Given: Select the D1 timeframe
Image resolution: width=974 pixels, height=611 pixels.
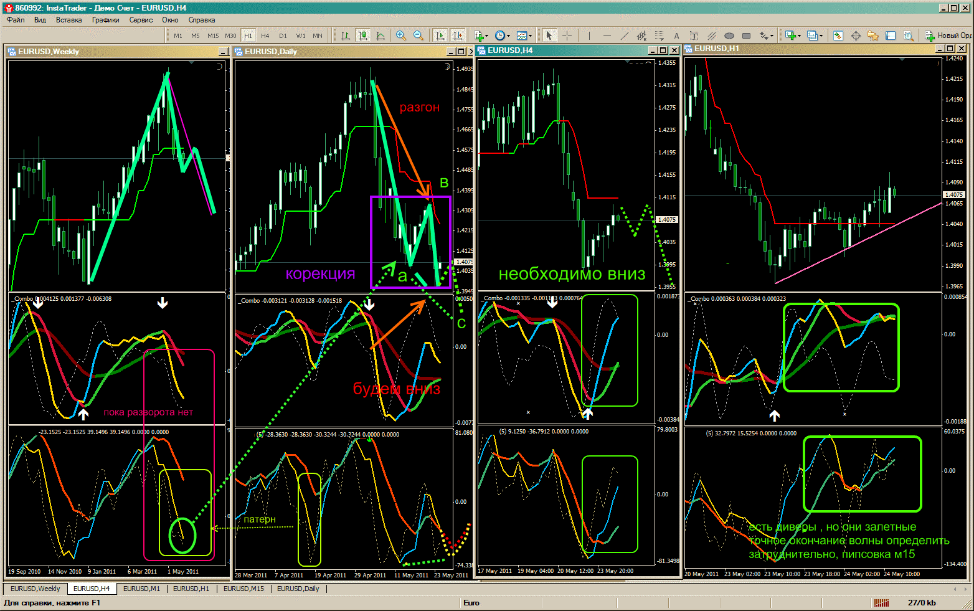Looking at the screenshot, I should (x=283, y=36).
